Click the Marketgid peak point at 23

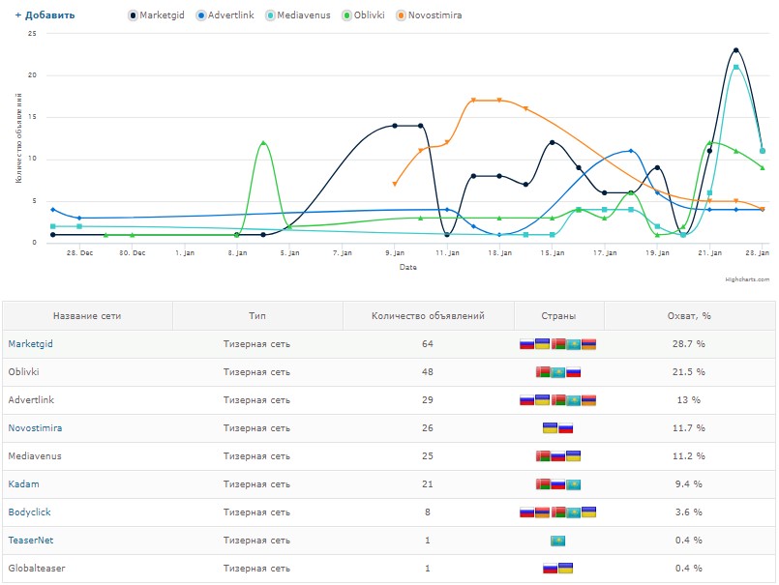click(735, 50)
